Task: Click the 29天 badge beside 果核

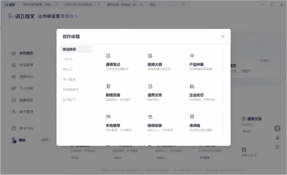Action: click(45, 140)
